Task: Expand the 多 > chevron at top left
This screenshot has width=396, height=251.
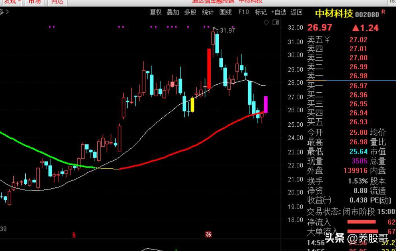Action: click(4, 12)
